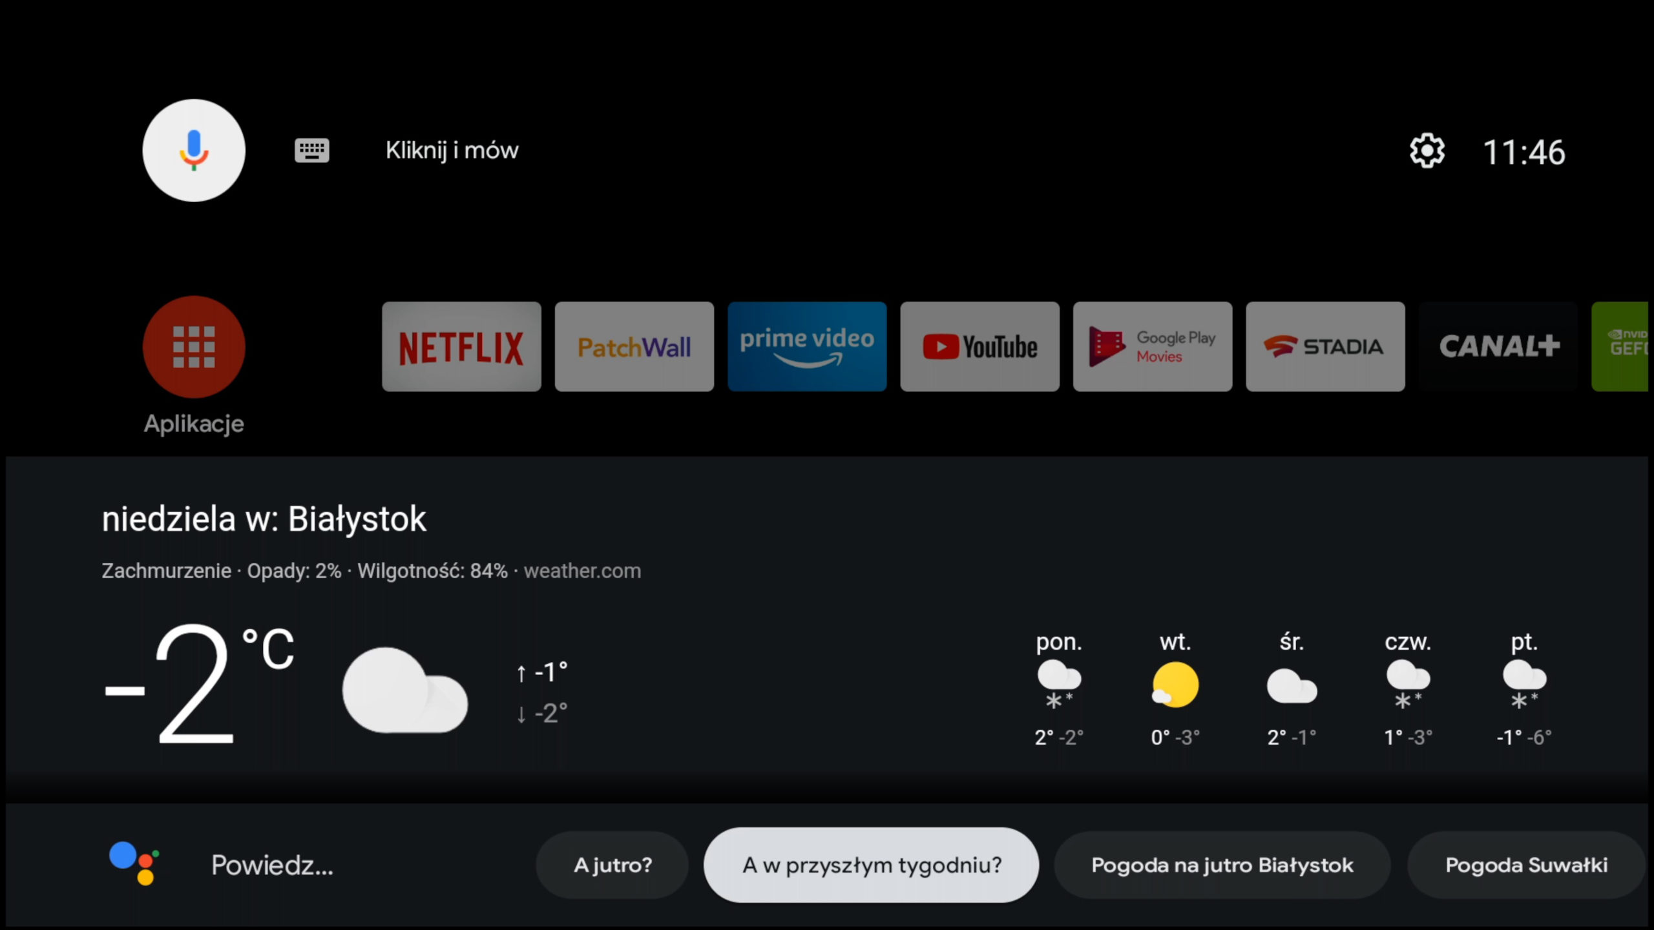Select the low temperature '↓ -2°'
This screenshot has width=1654, height=930.
pos(541,714)
